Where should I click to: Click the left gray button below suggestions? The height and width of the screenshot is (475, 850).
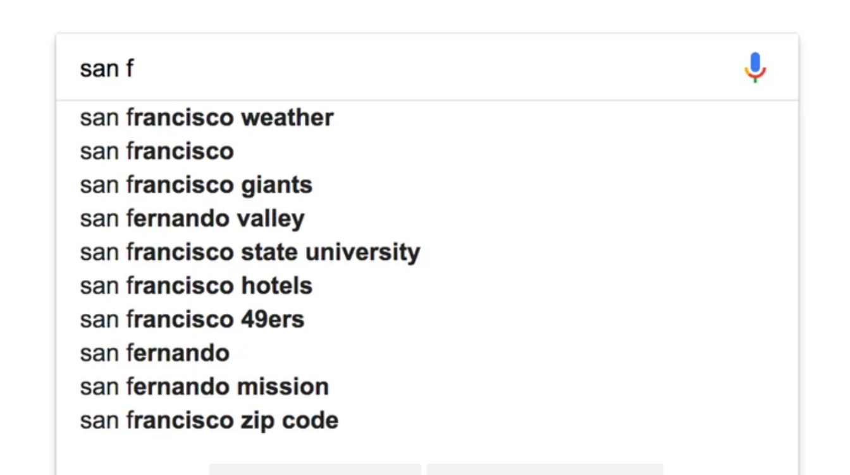coord(314,470)
